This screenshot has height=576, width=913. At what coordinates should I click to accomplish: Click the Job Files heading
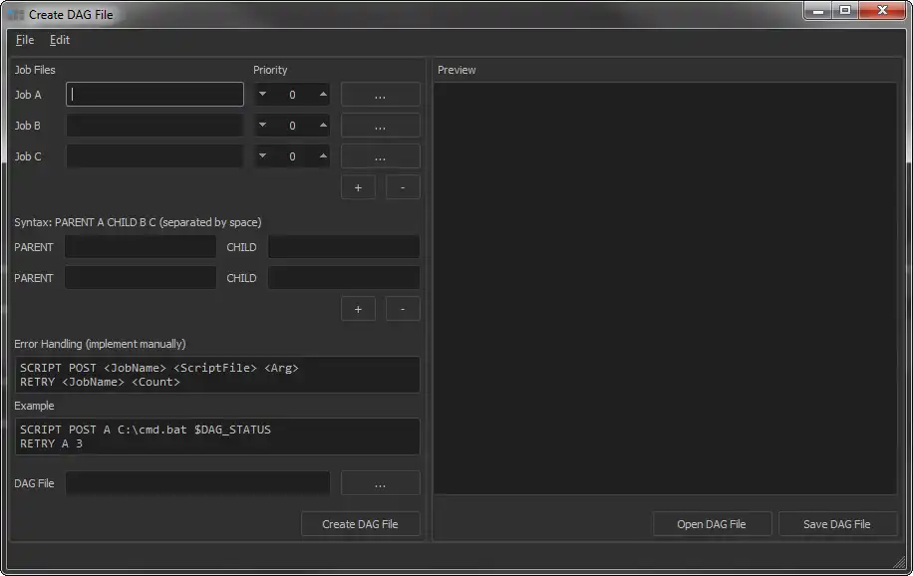(x=35, y=70)
